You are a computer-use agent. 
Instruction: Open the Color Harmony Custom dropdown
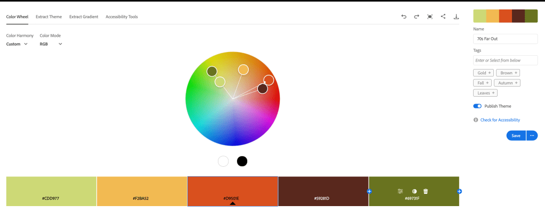point(17,44)
